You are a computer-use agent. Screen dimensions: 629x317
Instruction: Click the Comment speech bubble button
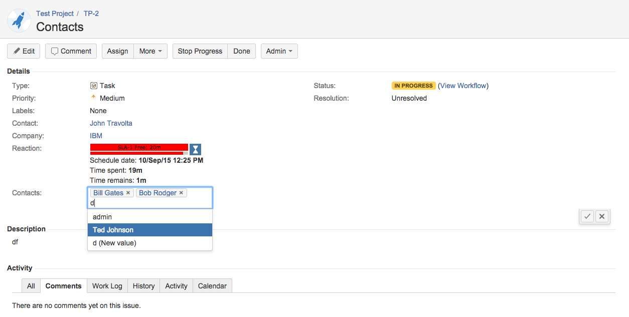(x=71, y=51)
